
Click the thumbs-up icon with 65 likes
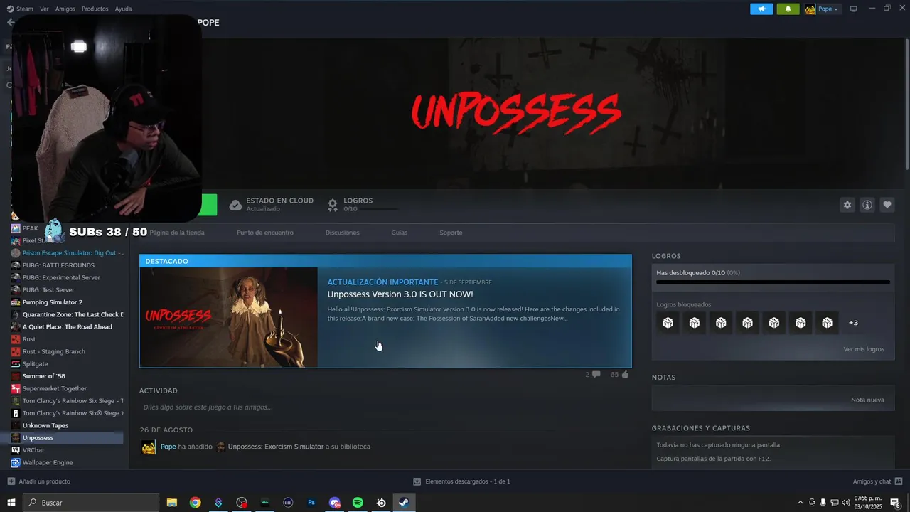pos(625,374)
